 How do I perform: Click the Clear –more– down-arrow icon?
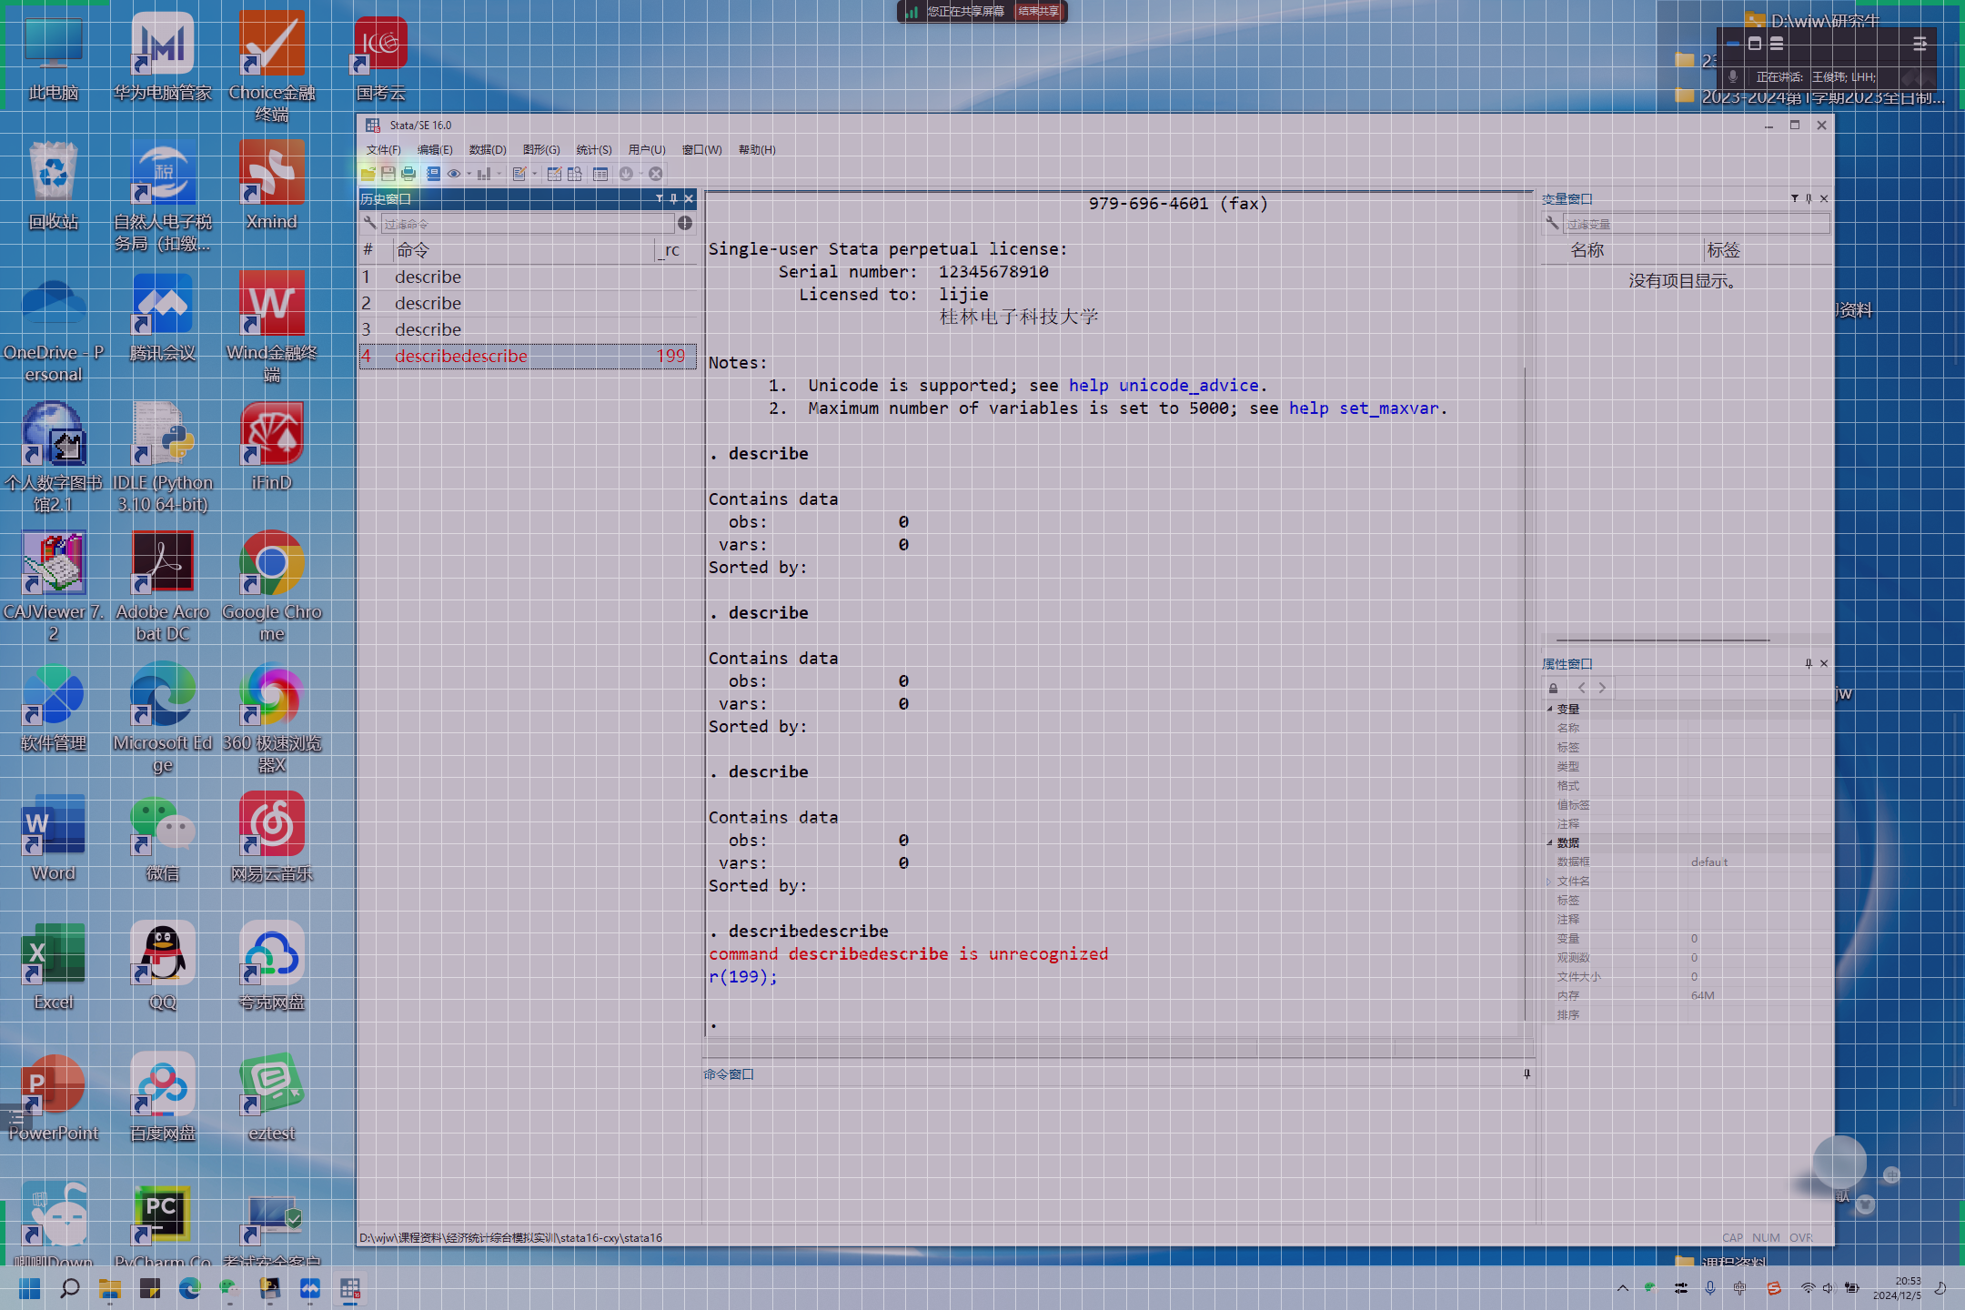[627, 174]
